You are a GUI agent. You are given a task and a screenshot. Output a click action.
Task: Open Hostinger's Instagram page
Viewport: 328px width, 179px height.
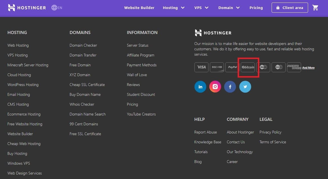coord(215,87)
